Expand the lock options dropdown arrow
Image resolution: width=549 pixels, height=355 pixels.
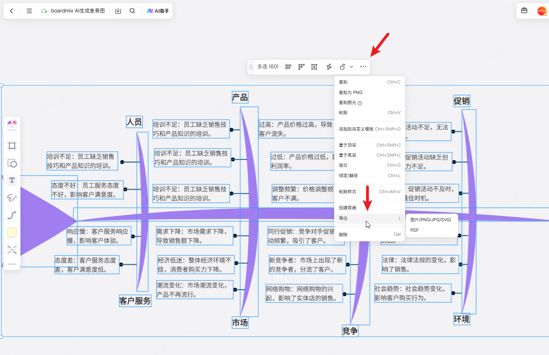point(351,67)
